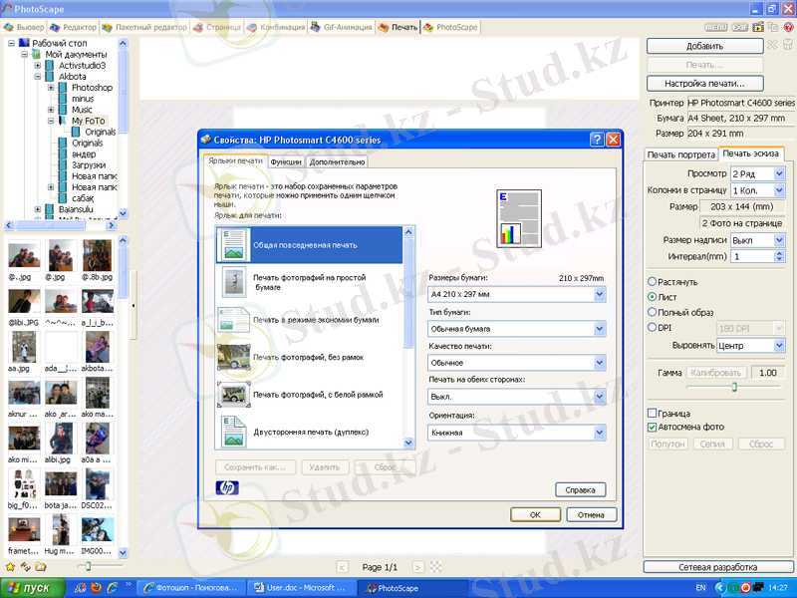Click the trash icon beside Добавить

tap(788, 45)
